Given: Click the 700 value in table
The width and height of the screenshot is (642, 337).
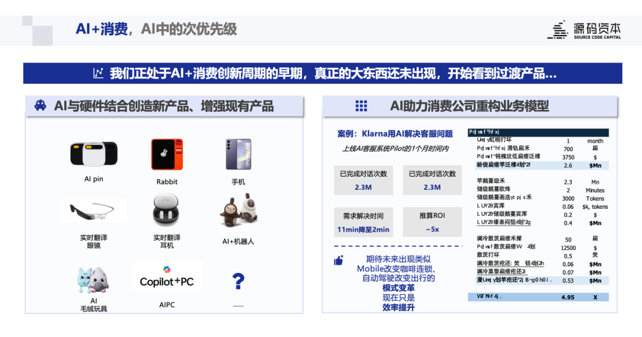Looking at the screenshot, I should pos(568,149).
